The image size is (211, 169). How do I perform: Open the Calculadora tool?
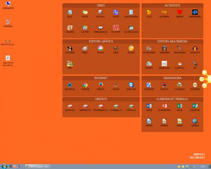tap(131, 13)
